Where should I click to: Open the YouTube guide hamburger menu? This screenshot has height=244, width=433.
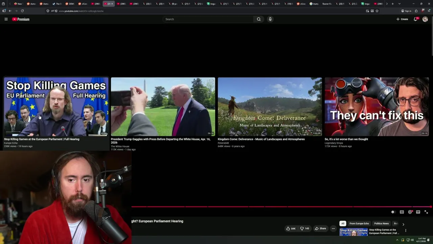click(6, 19)
